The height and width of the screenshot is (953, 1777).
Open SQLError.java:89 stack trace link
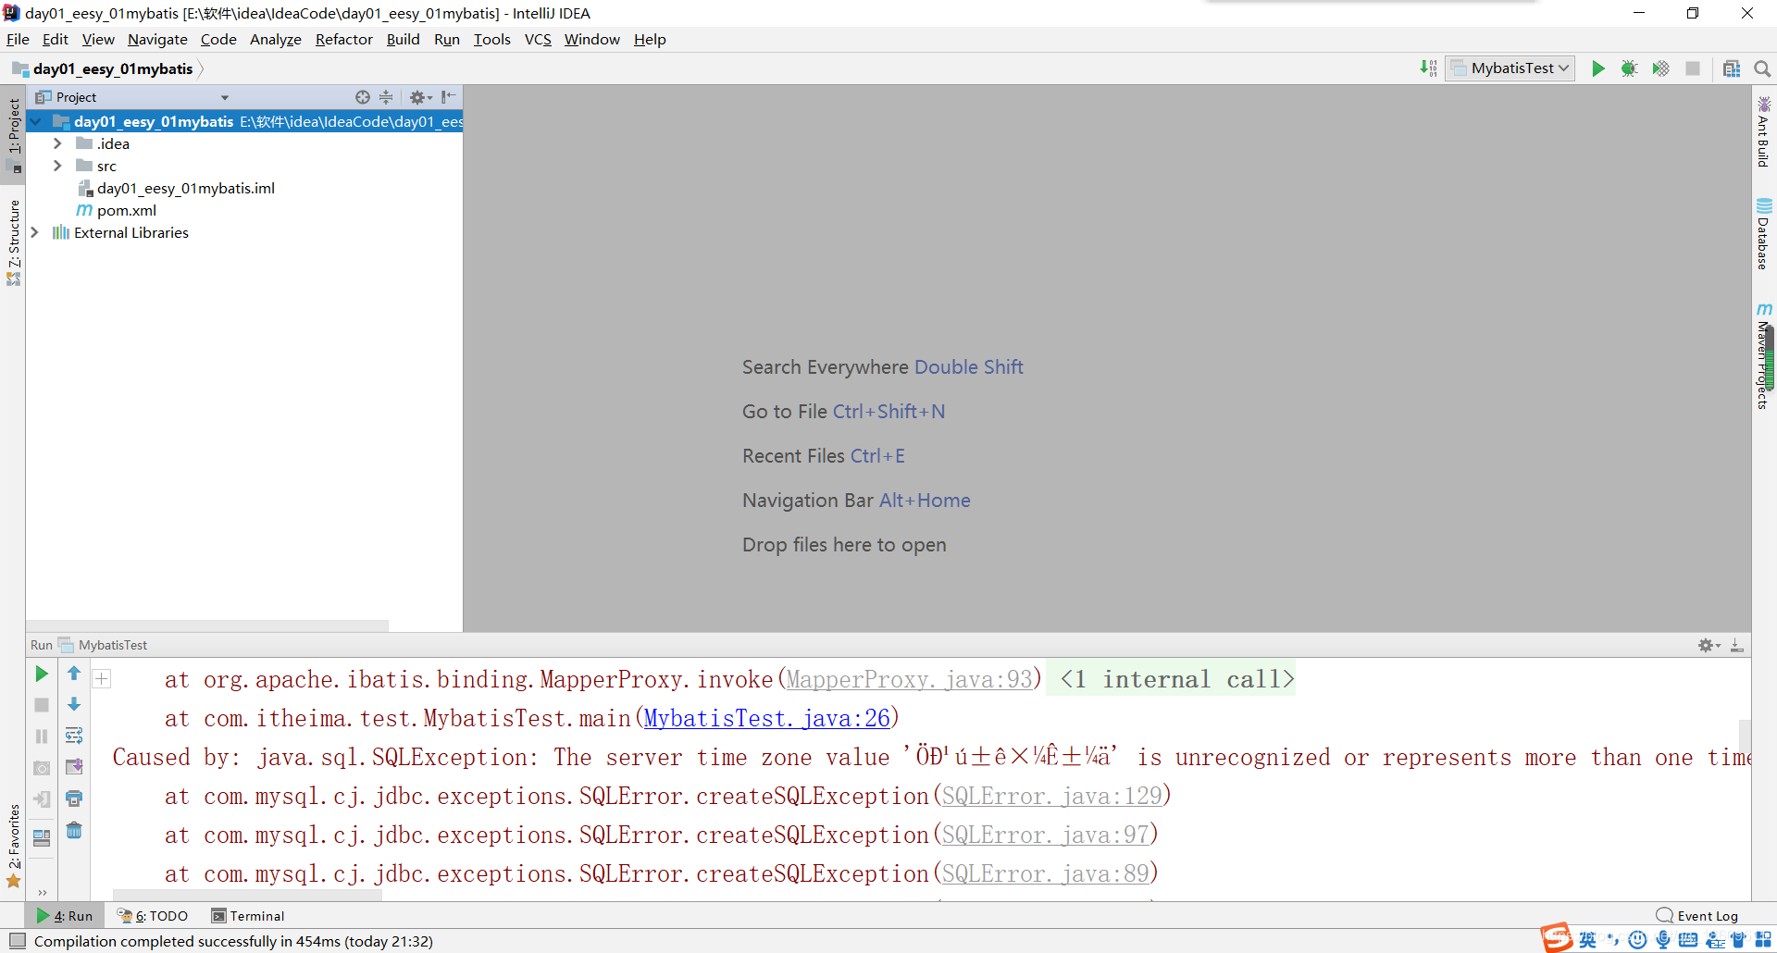click(x=1045, y=873)
